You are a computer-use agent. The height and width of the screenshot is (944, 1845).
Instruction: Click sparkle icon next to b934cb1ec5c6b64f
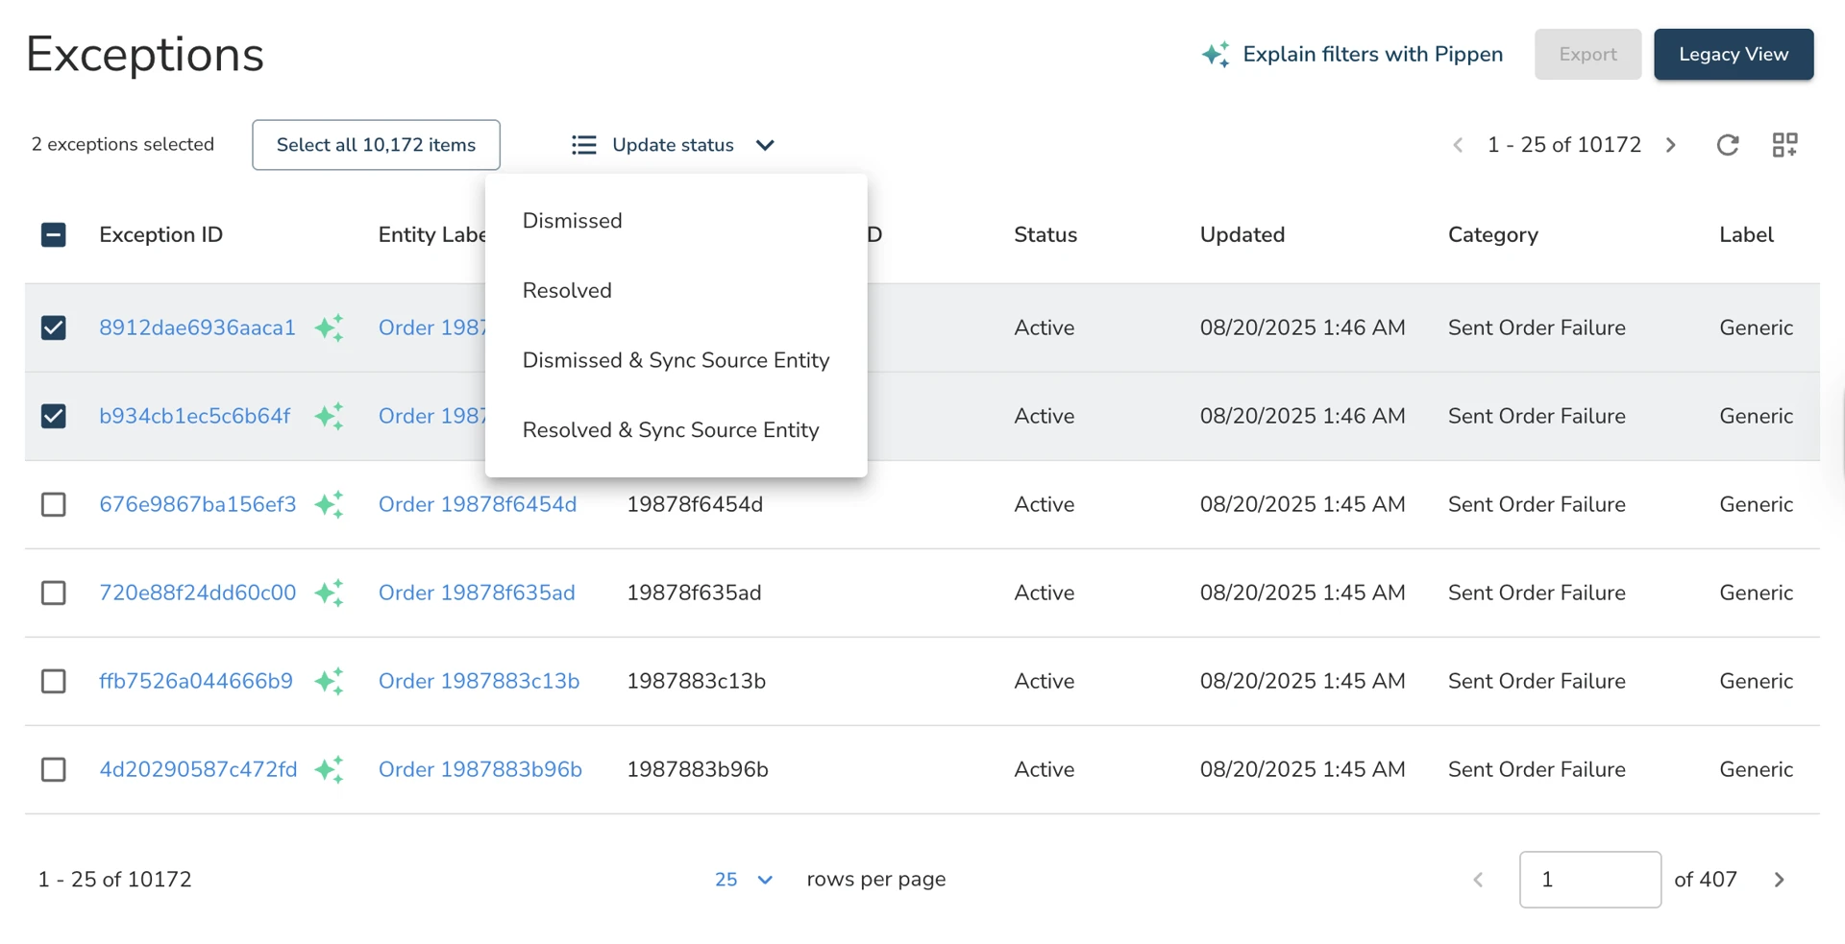[x=329, y=416]
